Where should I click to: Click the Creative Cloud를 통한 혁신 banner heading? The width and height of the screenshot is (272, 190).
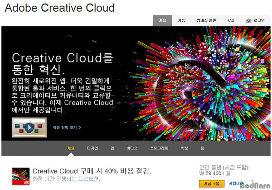pos(63,64)
